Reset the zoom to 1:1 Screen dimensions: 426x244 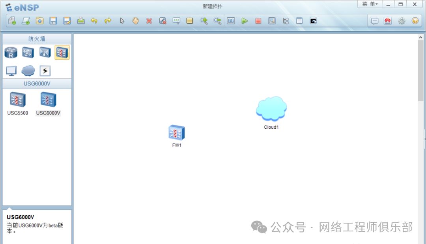(x=231, y=20)
